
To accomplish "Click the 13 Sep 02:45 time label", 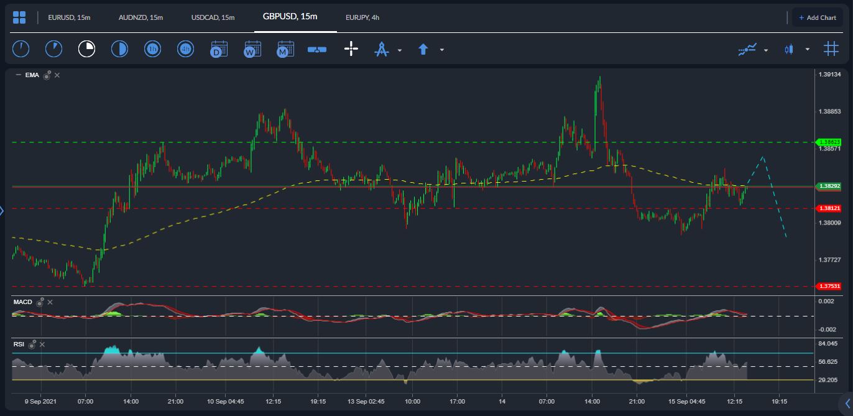I will click(x=366, y=402).
